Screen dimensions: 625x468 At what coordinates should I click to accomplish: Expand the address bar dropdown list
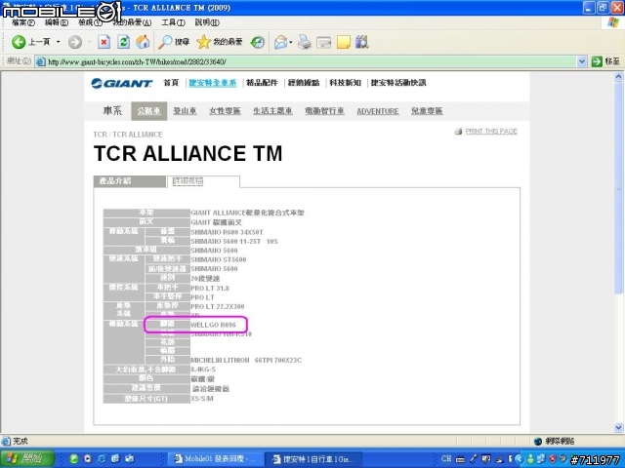(x=582, y=61)
